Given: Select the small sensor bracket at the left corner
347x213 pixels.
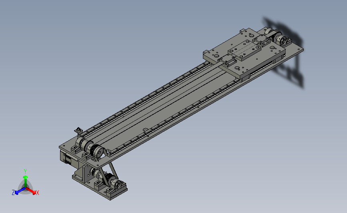Looking at the screenshot, I should point(78,130).
